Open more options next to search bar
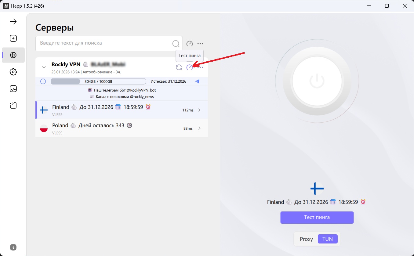 tap(200, 44)
